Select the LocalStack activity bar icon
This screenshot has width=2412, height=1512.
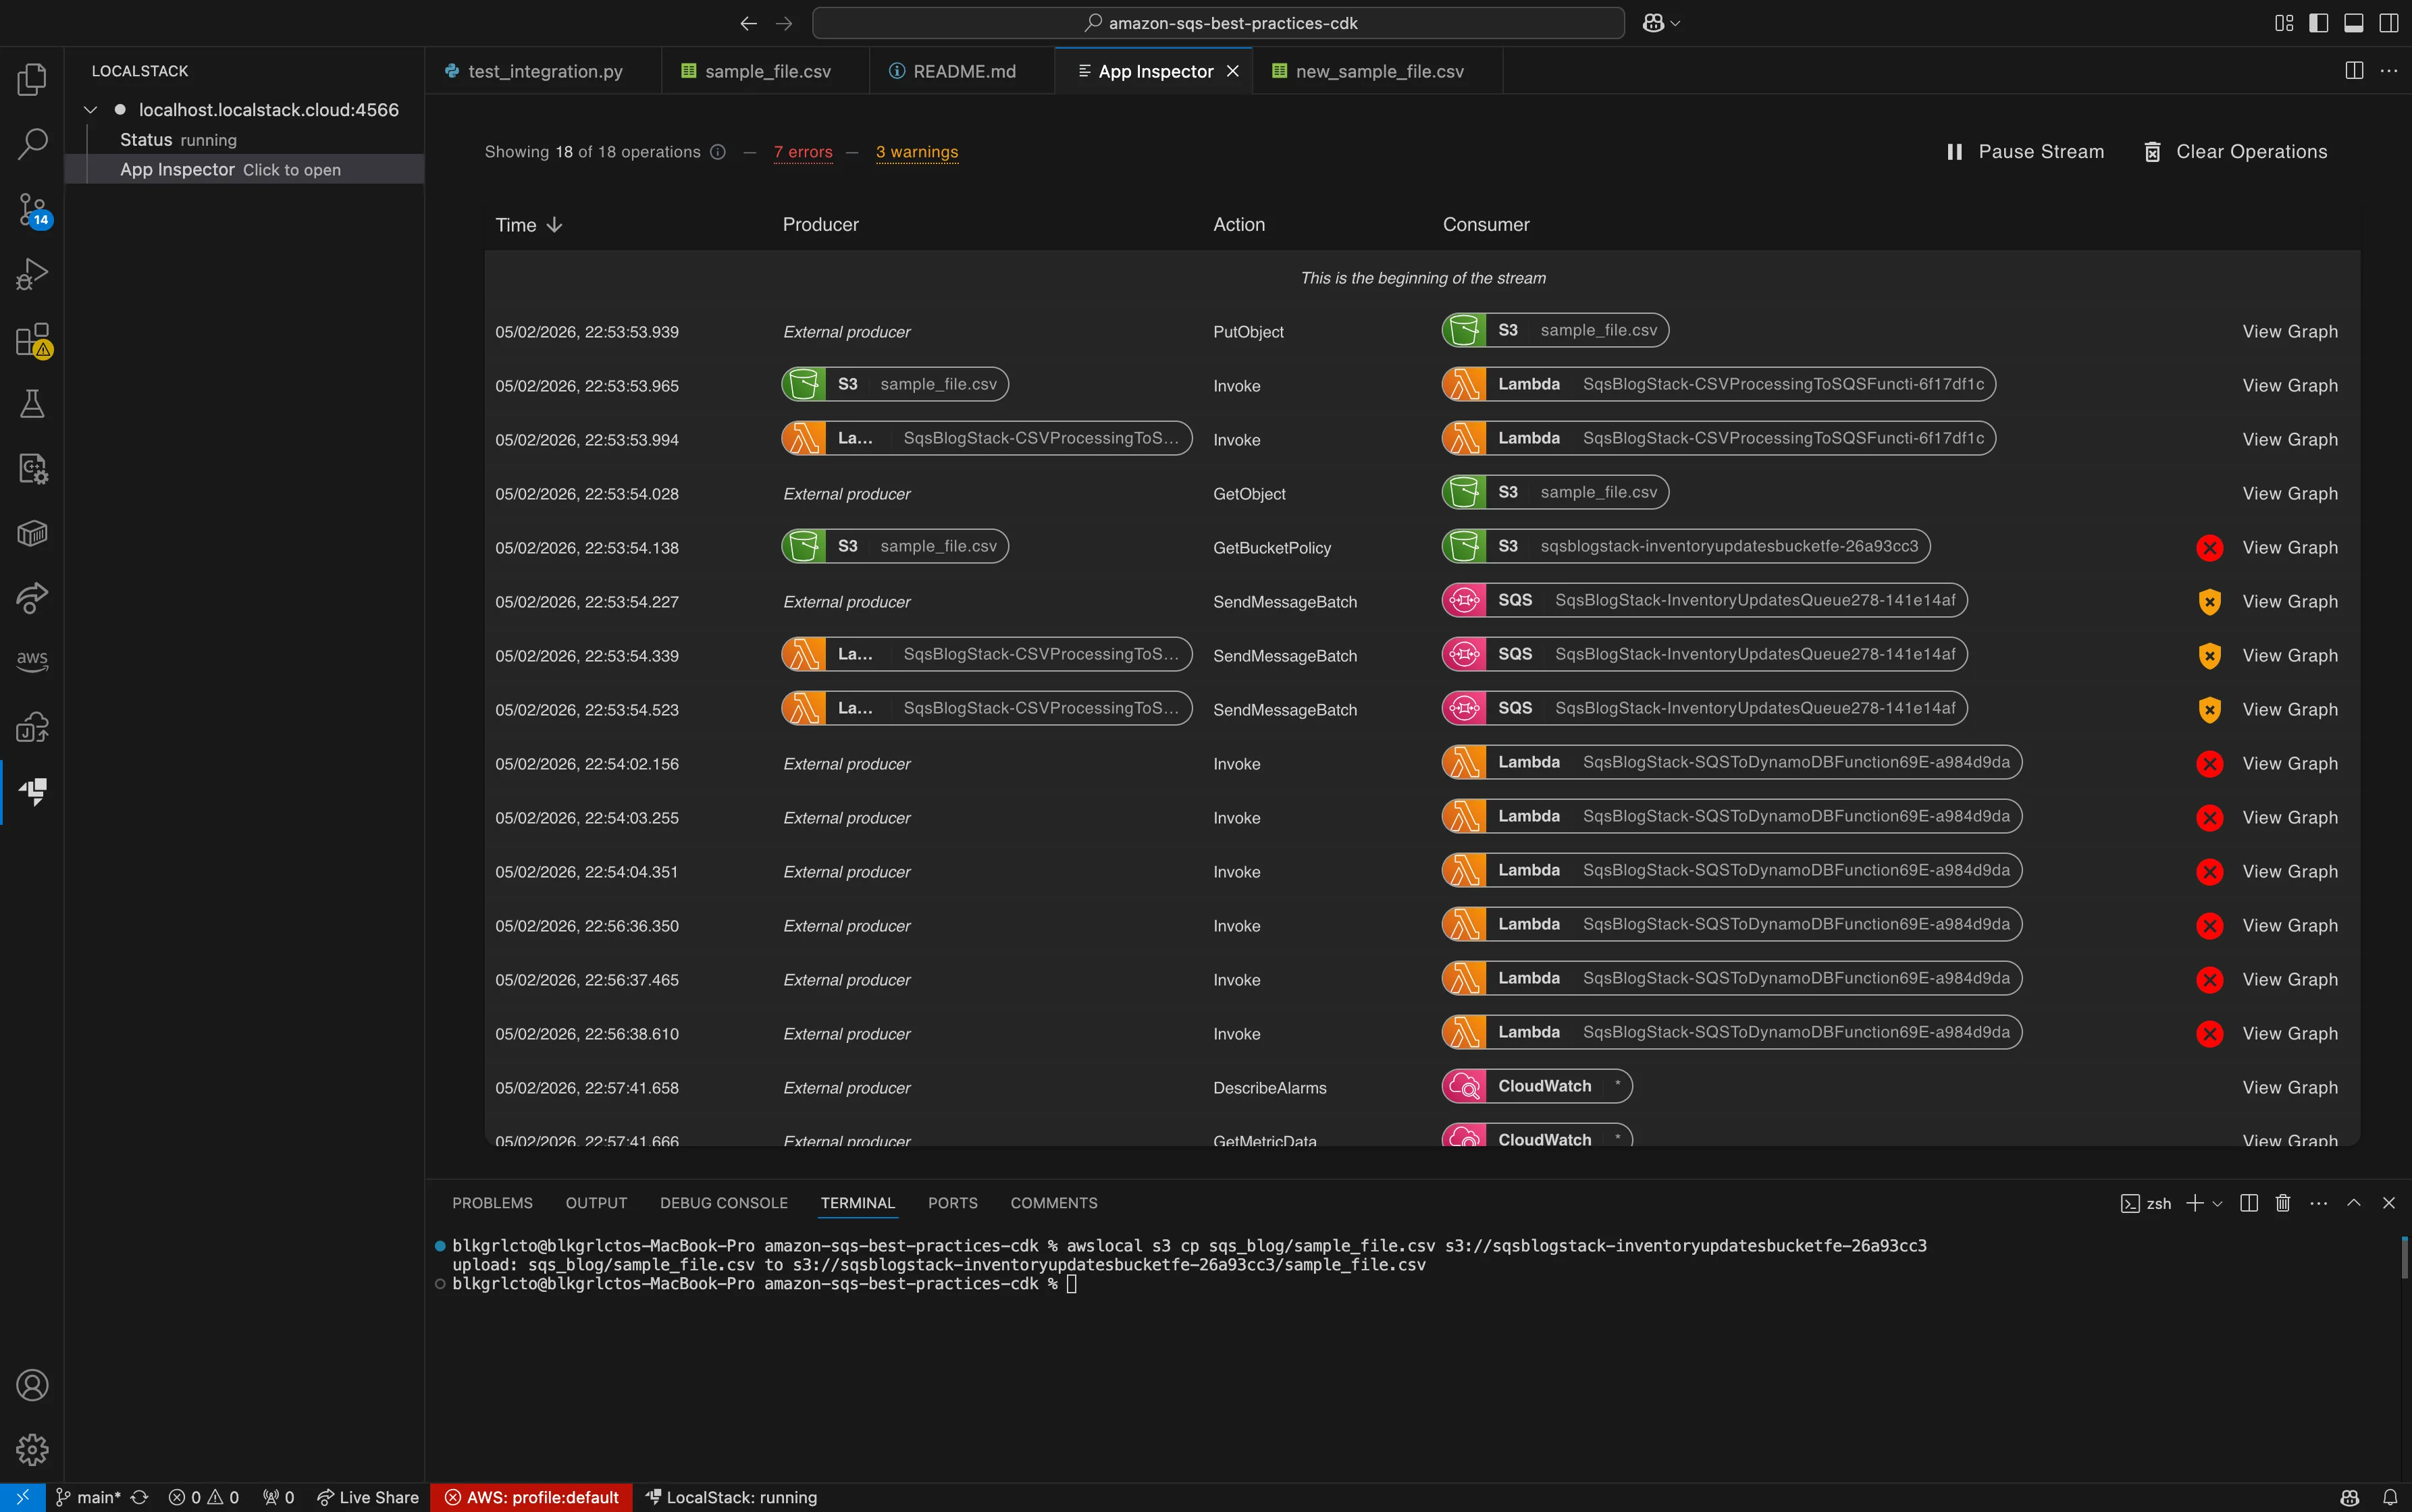tap(32, 792)
